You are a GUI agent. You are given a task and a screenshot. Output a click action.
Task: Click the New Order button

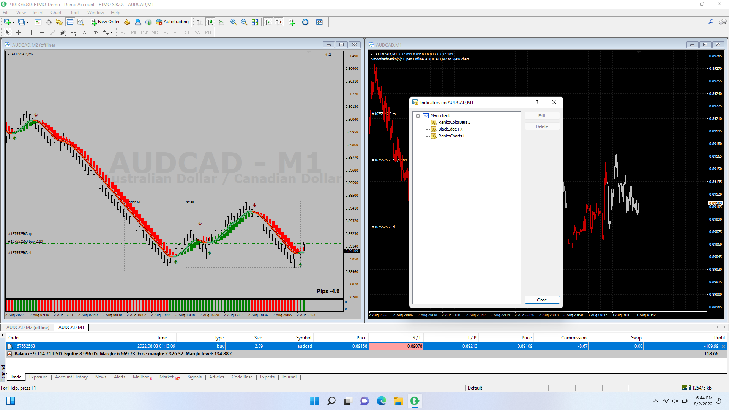tap(105, 22)
